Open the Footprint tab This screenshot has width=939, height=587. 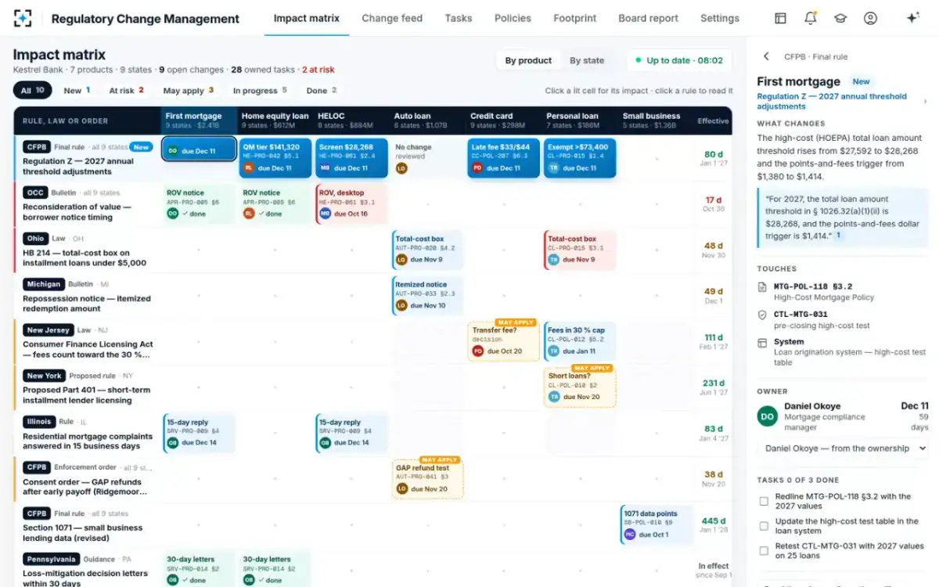coord(575,18)
